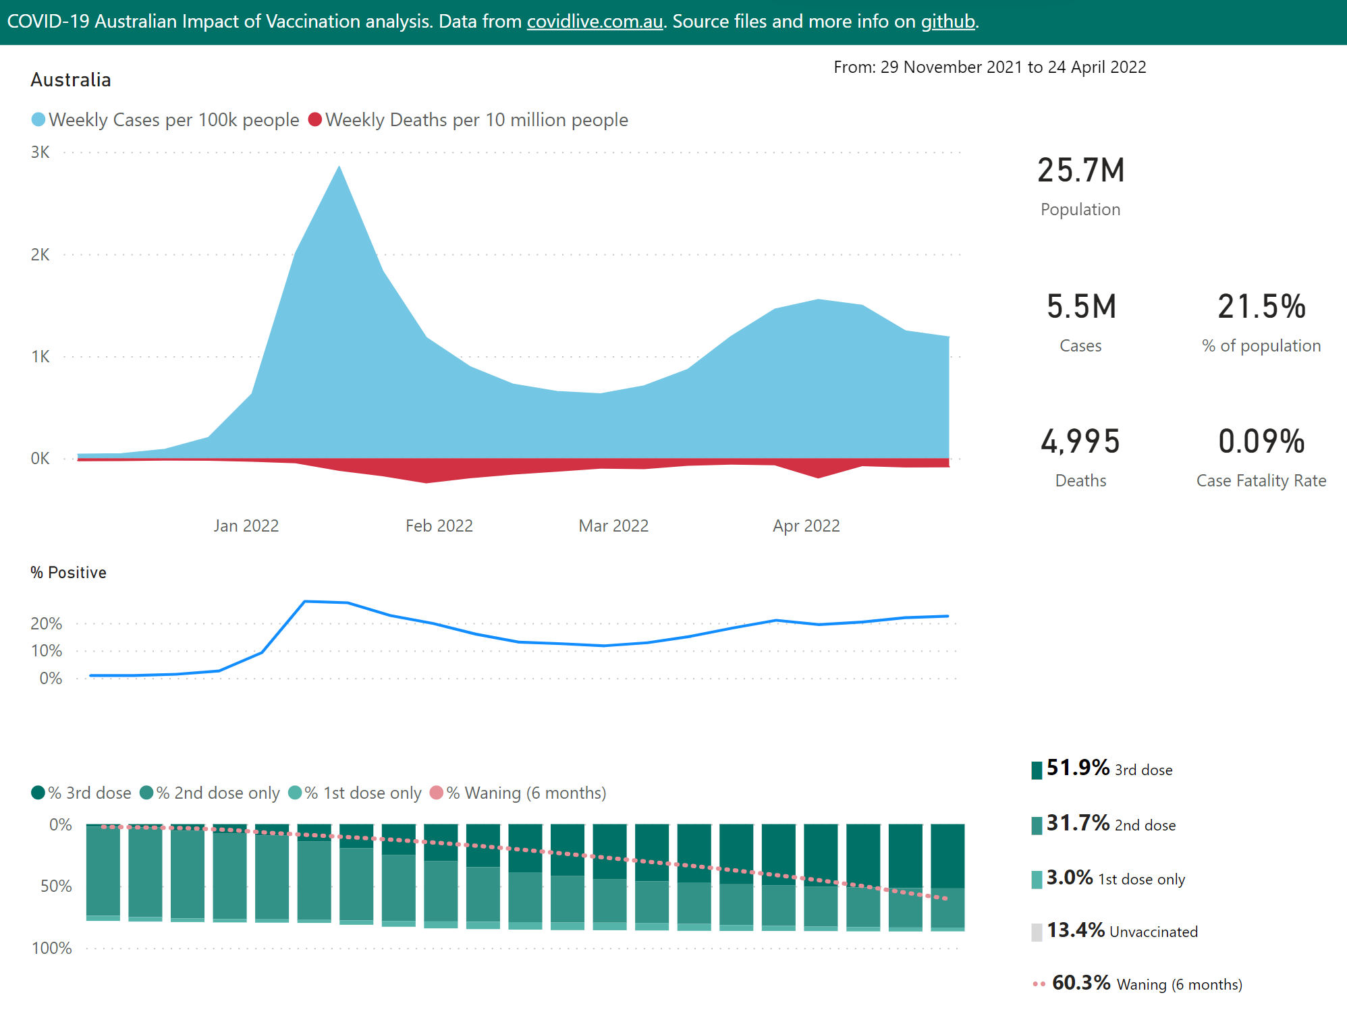Click the 3rd dose dark green summary swatch

1037,770
